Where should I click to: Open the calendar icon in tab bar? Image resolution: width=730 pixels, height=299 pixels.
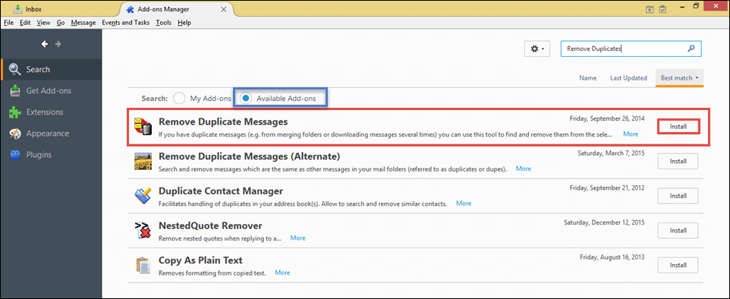pos(650,9)
